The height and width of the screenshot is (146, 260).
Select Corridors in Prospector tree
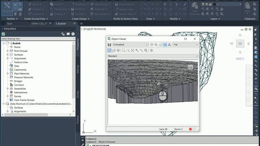tap(19, 85)
